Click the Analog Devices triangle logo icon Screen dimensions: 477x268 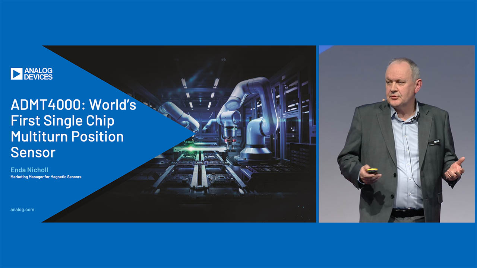(x=16, y=74)
